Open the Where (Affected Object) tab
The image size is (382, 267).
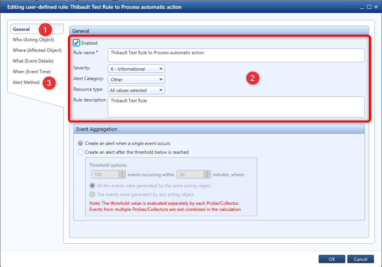(x=37, y=50)
